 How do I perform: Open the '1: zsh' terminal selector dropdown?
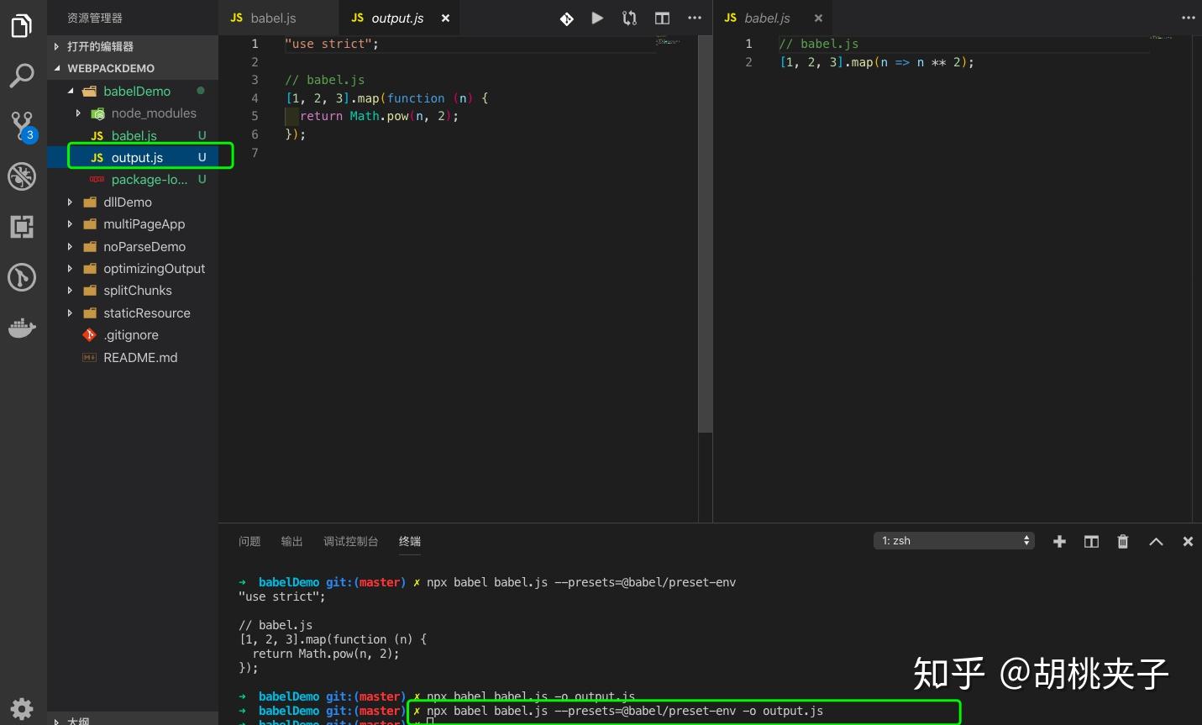click(x=953, y=540)
